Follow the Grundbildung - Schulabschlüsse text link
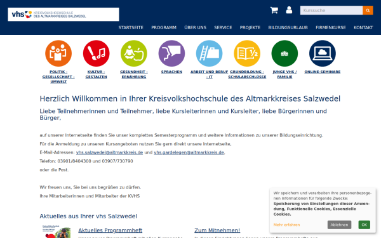 (247, 74)
